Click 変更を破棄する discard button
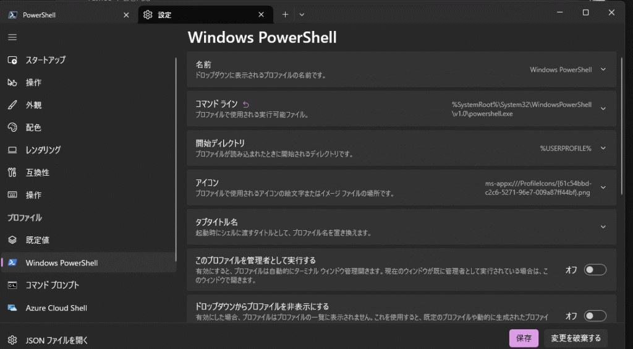Image resolution: width=633 pixels, height=349 pixels. coord(576,338)
